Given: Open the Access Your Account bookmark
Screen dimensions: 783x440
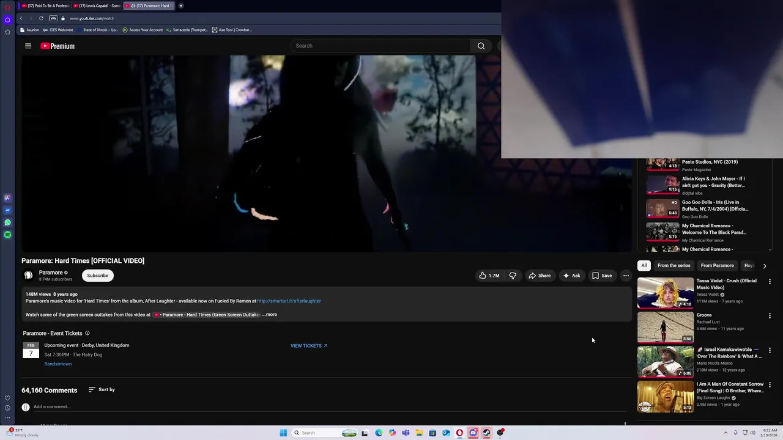Looking at the screenshot, I should click(143, 30).
